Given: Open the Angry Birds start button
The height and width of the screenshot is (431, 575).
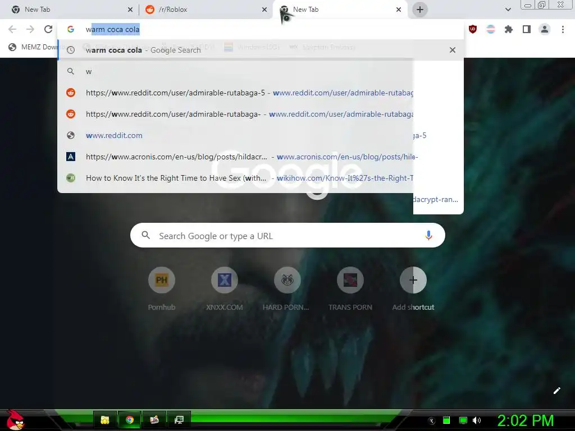Looking at the screenshot, I should pyautogui.click(x=15, y=420).
